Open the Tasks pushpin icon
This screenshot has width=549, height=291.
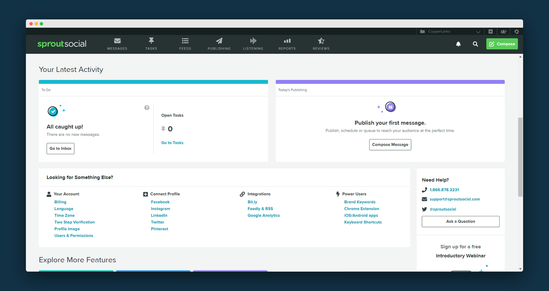click(151, 40)
